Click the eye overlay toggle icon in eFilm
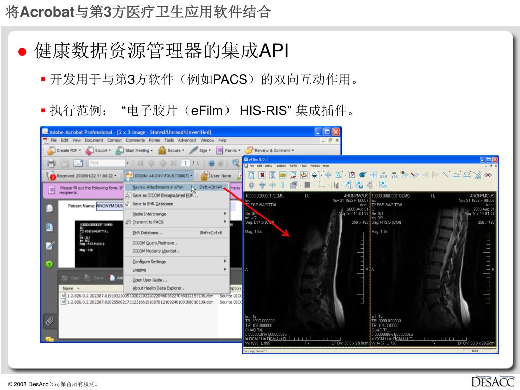Screen dimensions: 520x390 [x=404, y=174]
